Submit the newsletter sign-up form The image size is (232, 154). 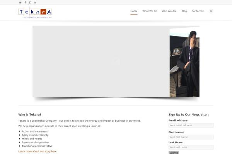(x=174, y=153)
